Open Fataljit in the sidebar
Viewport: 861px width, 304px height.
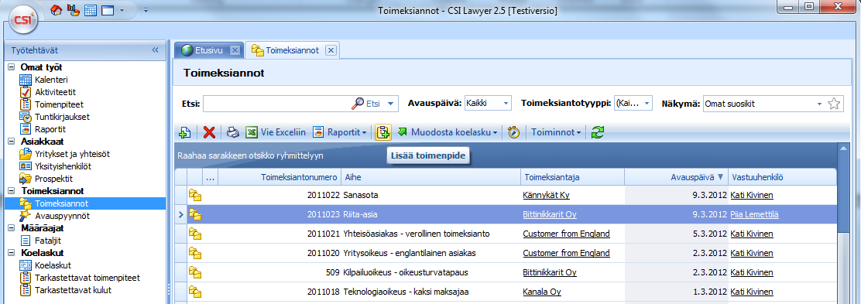(x=48, y=241)
